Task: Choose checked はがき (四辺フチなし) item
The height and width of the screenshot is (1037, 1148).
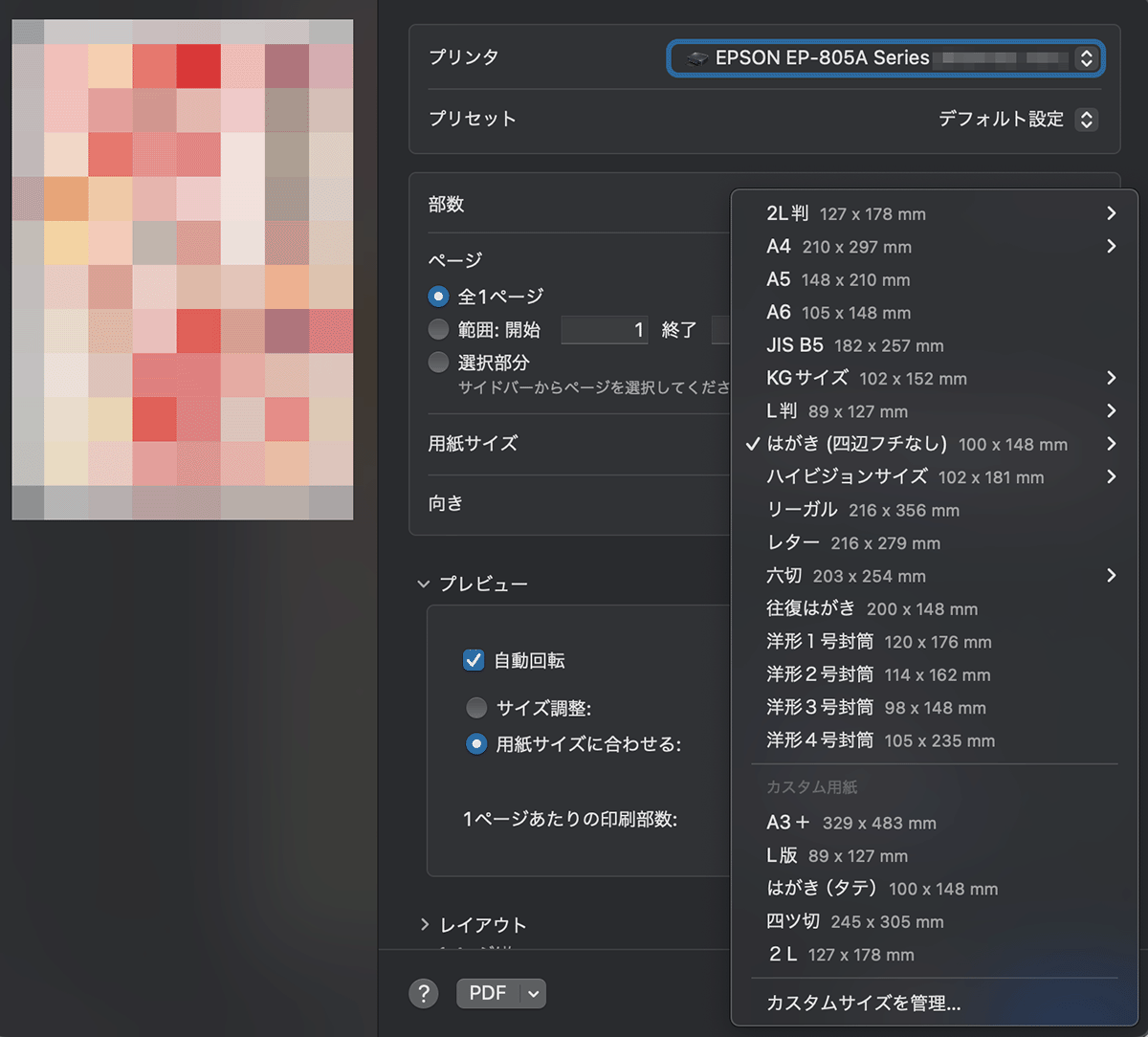Action: click(935, 444)
